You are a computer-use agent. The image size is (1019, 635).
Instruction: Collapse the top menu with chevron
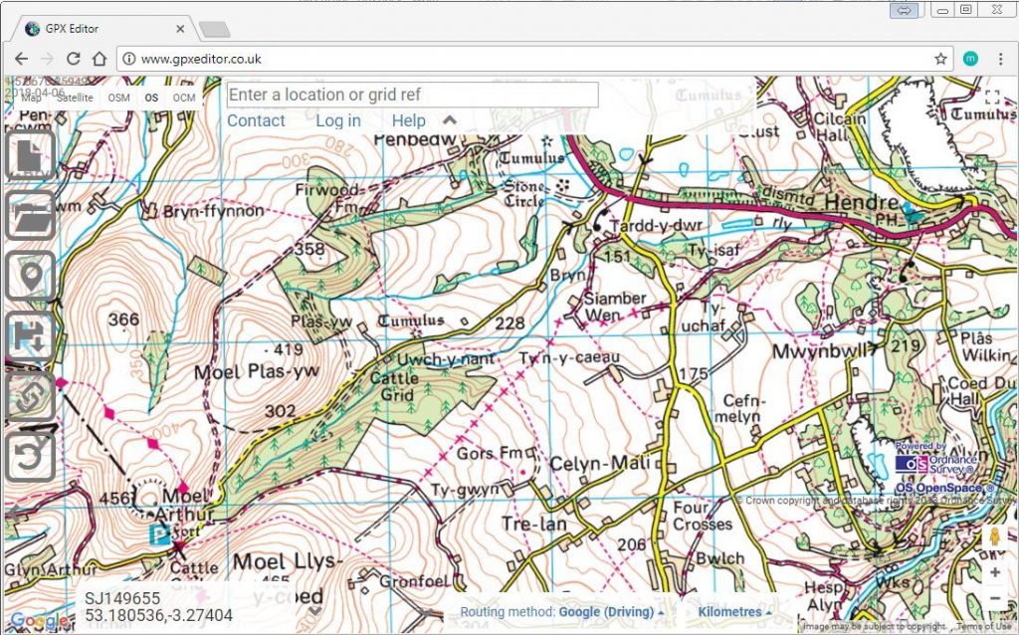(x=450, y=120)
